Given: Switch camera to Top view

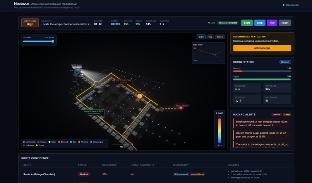Looking at the screenshot, I should point(210,37).
